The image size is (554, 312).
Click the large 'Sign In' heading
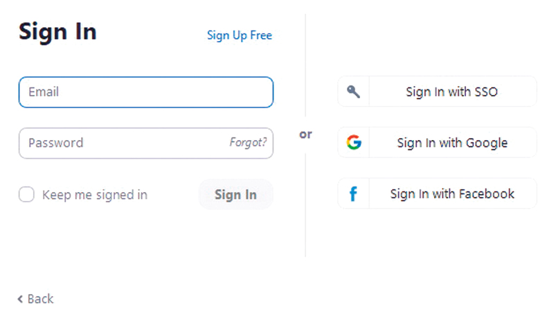57,32
